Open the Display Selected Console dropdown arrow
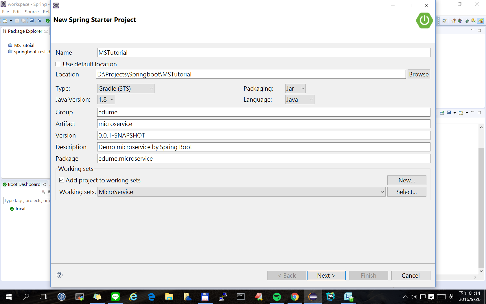The width and height of the screenshot is (486, 304). coord(454,113)
